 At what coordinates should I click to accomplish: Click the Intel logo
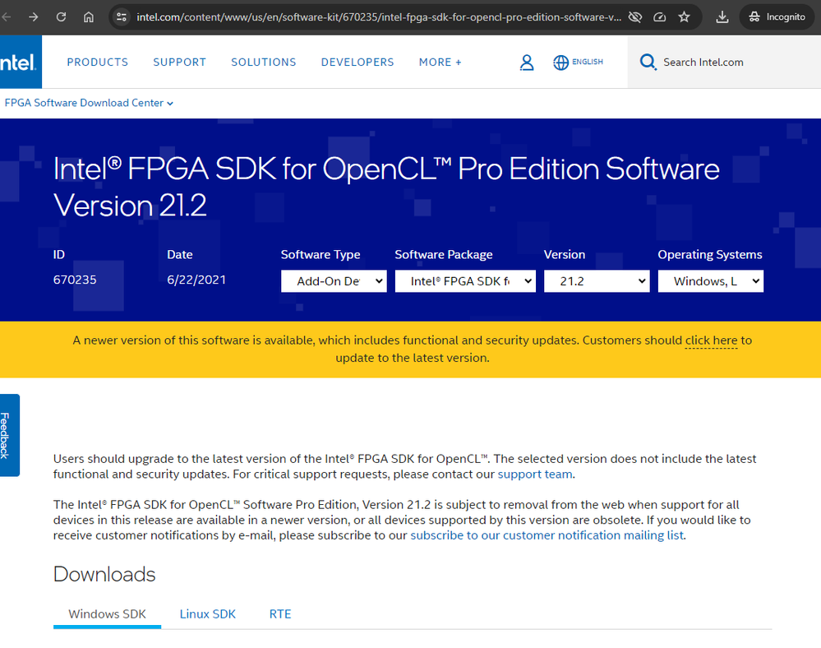(x=19, y=62)
